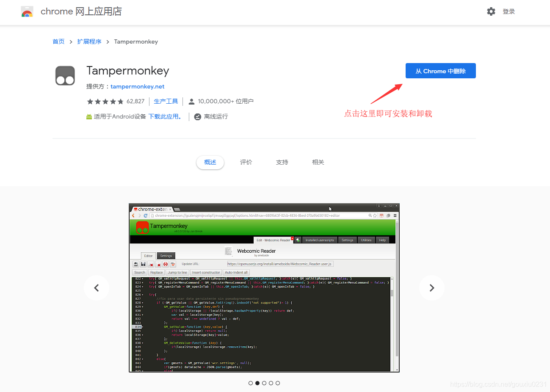550x392 pixels.
Task: Click the users person icon
Action: [191, 102]
